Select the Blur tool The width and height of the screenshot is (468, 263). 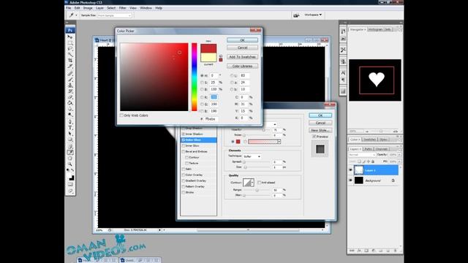tap(70, 109)
